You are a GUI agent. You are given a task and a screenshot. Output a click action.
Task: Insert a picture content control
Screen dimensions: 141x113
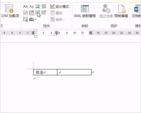(x=38, y=6)
